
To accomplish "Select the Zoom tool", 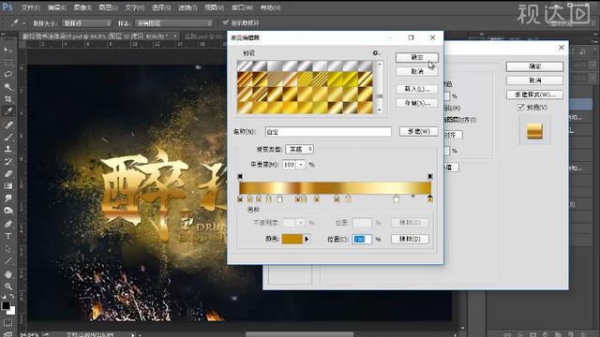I will click(7, 286).
